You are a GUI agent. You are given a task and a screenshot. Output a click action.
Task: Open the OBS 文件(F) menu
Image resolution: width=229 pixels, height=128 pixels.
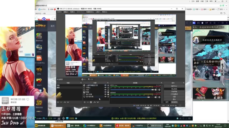[x=59, y=12]
